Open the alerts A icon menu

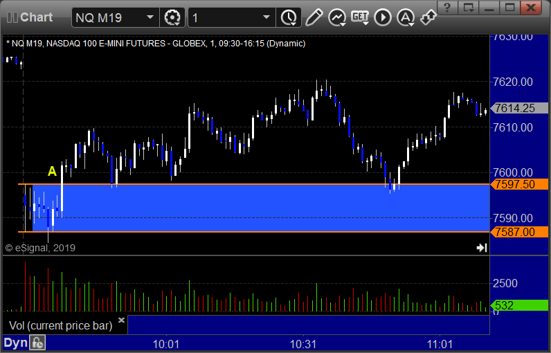(x=406, y=17)
